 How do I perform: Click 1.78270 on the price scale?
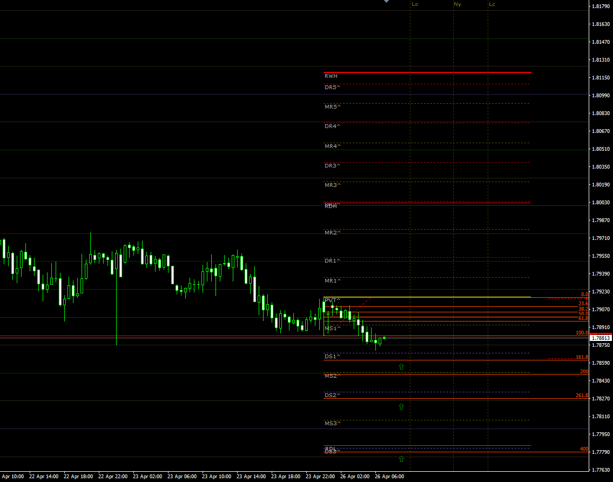tap(601, 399)
